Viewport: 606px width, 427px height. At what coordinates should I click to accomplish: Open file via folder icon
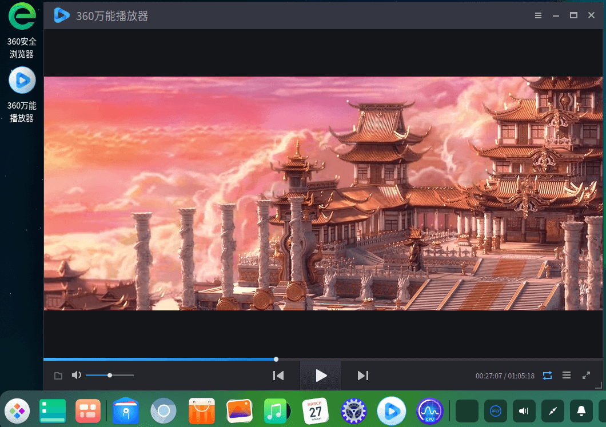tap(58, 376)
